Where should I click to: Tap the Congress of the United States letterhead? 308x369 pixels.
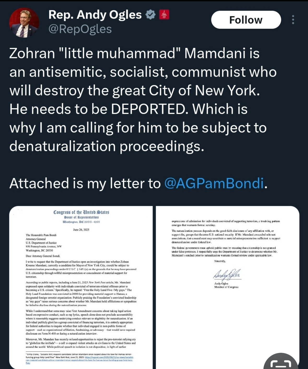[81, 212]
